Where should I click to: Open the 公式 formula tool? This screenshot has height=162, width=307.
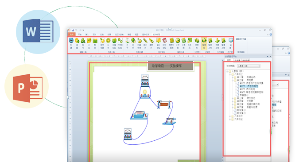(x=89, y=43)
